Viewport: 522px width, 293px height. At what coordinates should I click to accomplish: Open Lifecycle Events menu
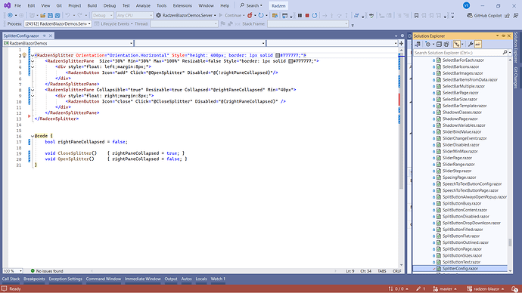click(113, 23)
